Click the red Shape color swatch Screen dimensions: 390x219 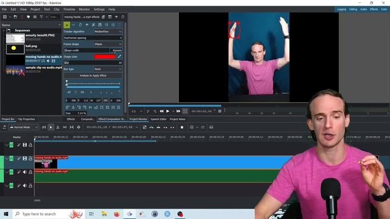point(105,57)
